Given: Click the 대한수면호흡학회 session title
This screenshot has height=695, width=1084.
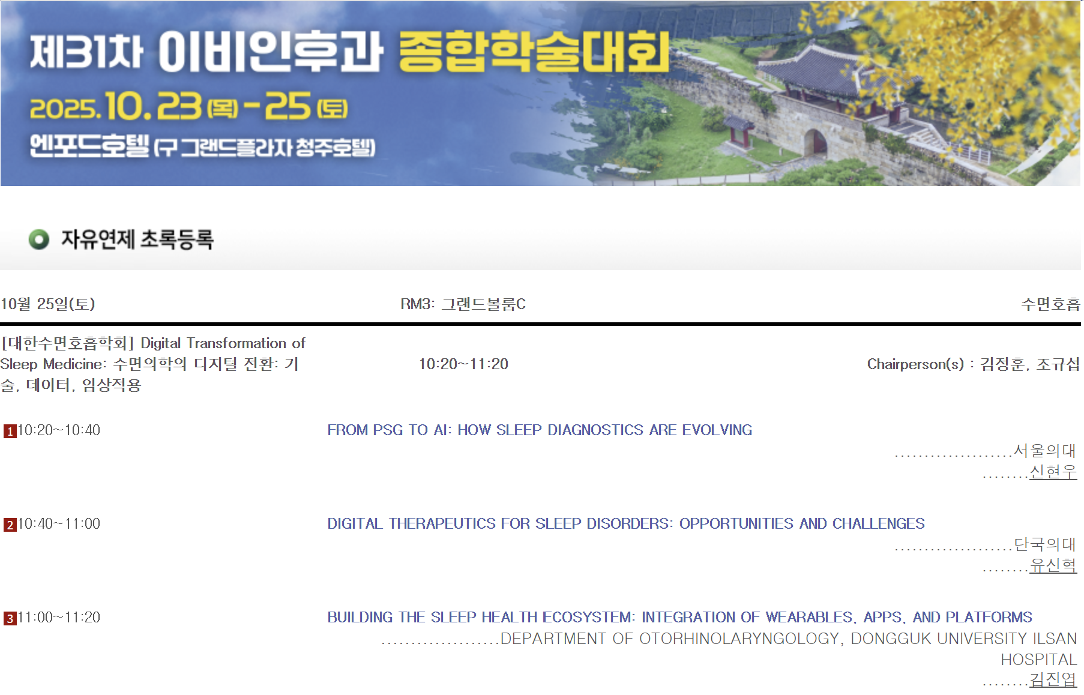Looking at the screenshot, I should point(152,364).
